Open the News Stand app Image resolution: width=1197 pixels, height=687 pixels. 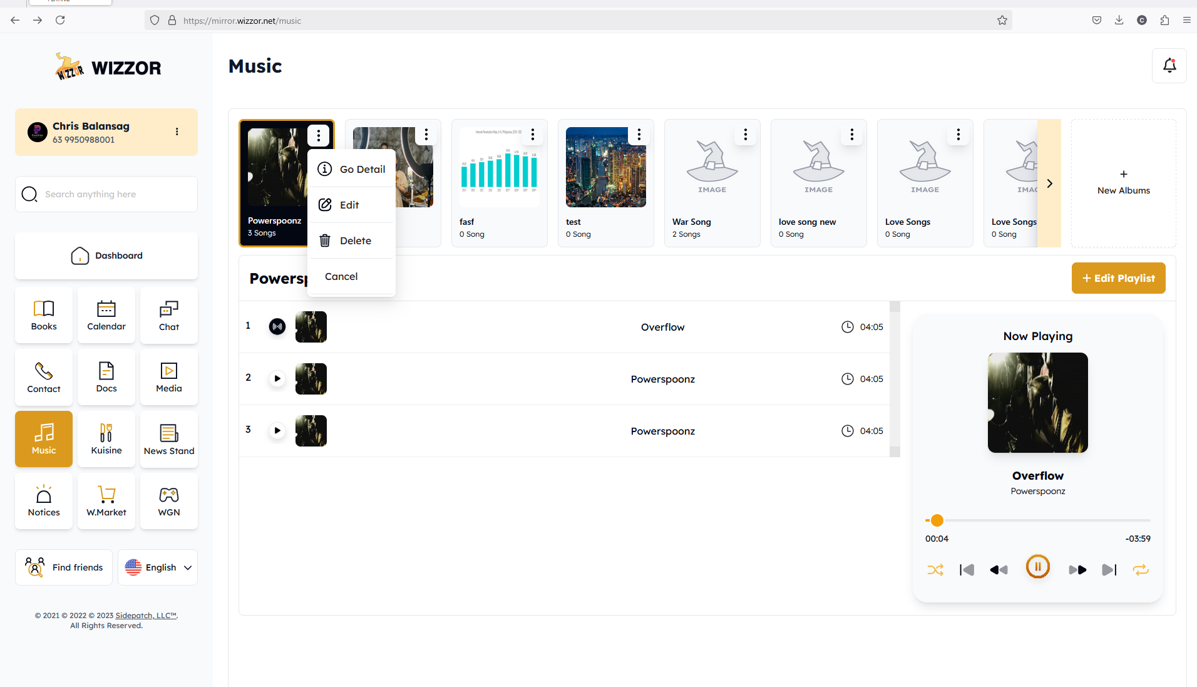169,439
